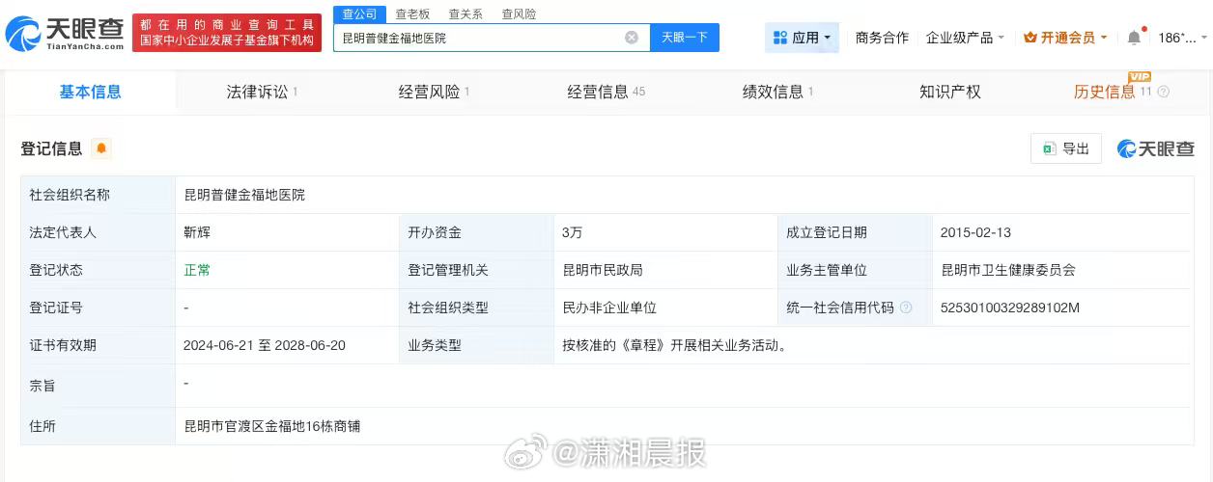Screen dimensions: 1213x482
Task: Click the 导出 export button
Action: coord(1066,148)
